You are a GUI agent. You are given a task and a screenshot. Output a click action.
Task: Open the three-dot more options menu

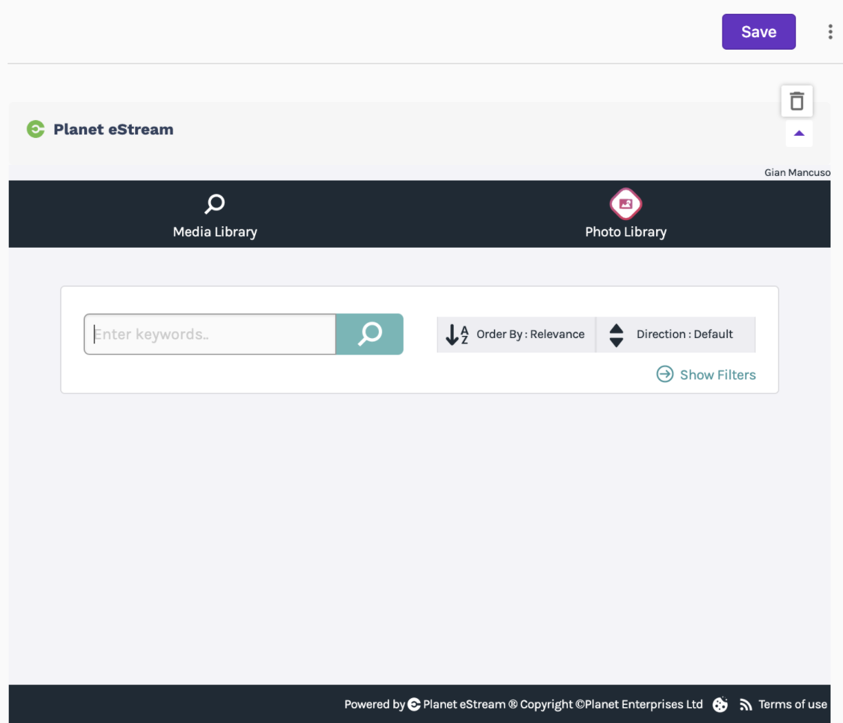830,32
